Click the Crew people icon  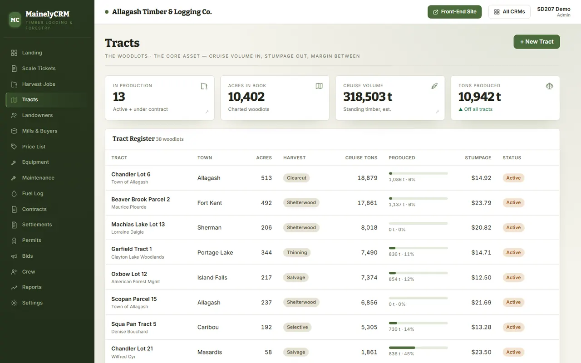pyautogui.click(x=14, y=272)
